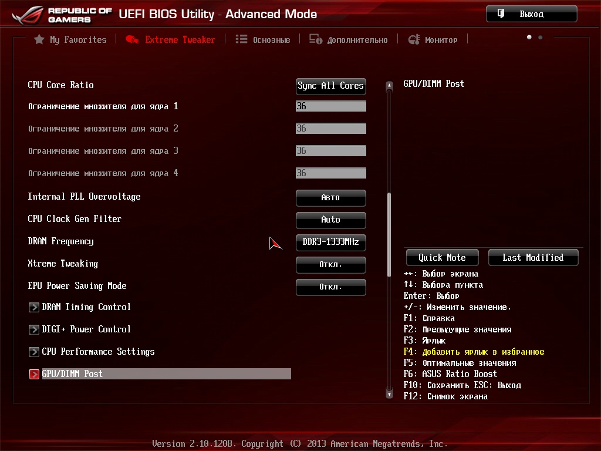Open CPU Clock Gen Filter Auto dropdown

click(x=330, y=220)
